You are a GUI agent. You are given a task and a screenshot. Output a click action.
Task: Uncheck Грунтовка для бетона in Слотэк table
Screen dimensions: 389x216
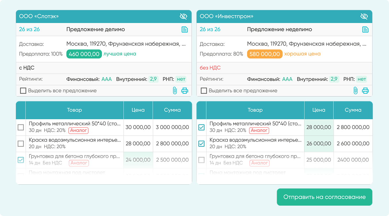tap(21, 160)
